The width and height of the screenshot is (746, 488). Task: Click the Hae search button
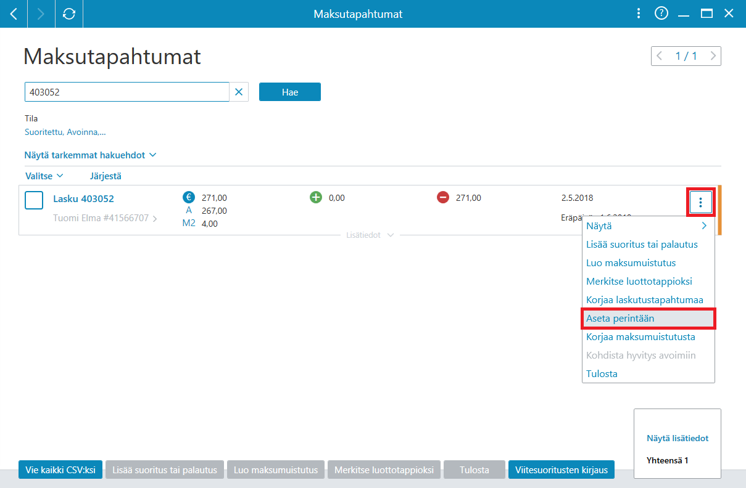coord(290,92)
